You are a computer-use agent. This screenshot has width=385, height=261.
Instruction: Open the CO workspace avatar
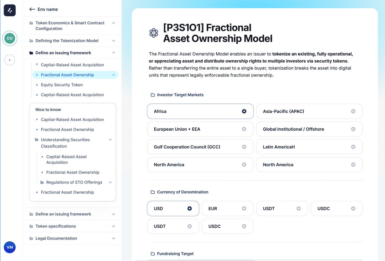pyautogui.click(x=10, y=38)
